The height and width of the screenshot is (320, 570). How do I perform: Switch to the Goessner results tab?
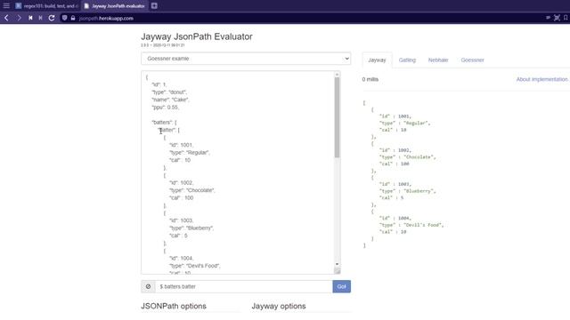tap(472, 60)
